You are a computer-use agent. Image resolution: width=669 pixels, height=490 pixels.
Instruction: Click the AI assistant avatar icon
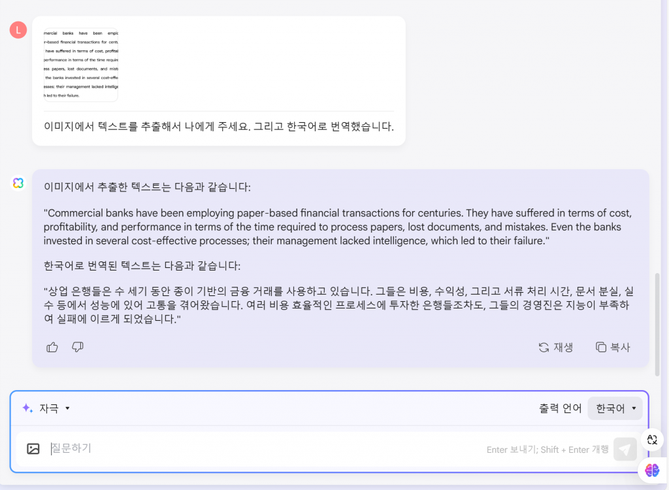(x=18, y=183)
